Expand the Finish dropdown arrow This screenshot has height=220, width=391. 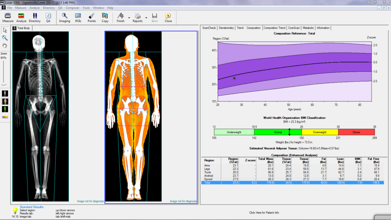tap(129, 18)
